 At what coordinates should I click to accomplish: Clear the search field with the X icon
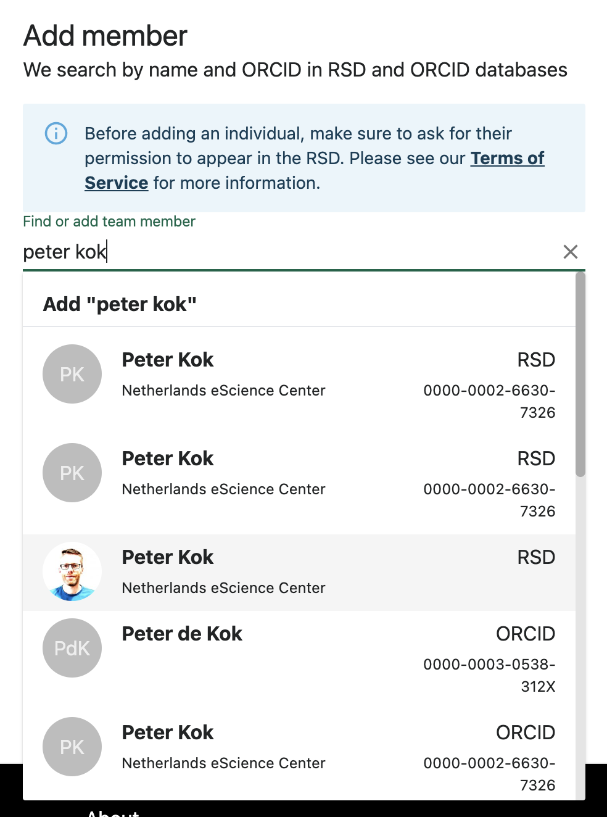(570, 252)
